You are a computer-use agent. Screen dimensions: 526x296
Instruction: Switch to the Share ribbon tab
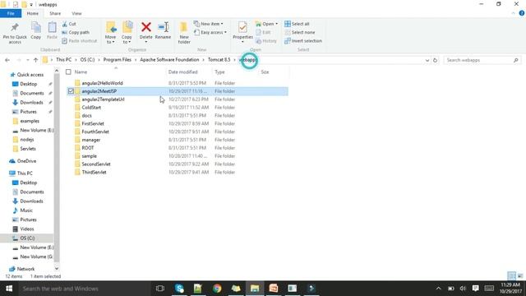click(55, 13)
